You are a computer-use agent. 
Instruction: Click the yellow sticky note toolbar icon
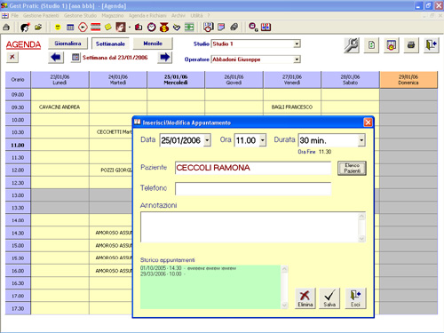[x=108, y=28]
